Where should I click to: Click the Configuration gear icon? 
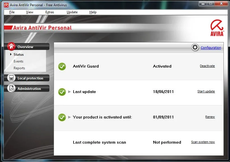point(195,47)
